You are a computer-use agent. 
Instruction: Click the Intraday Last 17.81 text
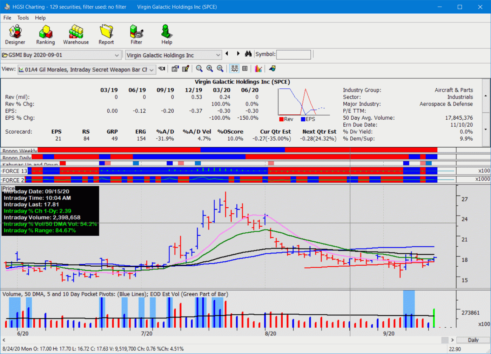click(31, 205)
